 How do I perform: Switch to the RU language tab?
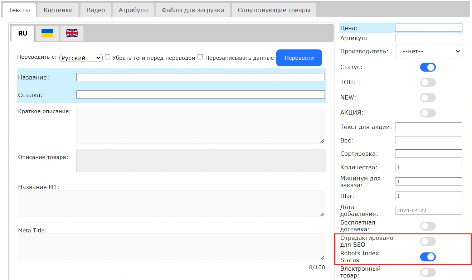click(x=23, y=33)
